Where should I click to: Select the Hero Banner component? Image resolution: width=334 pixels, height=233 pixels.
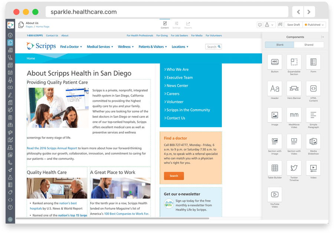pos(294,88)
